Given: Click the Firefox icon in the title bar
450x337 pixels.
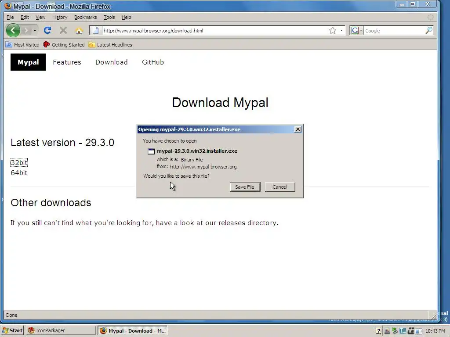Looking at the screenshot, I should (8, 5).
